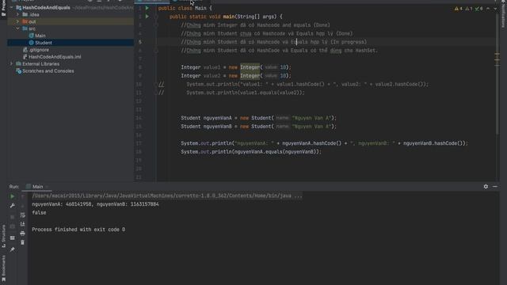Click the 'Student nguyenVanA' declaration line
Image resolution: width=507 pixels, height=285 pixels.
259,118
